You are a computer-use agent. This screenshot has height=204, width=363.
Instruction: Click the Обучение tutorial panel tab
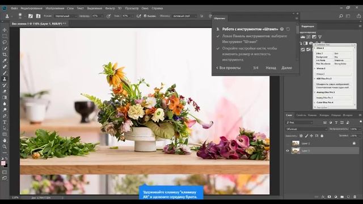(220, 18)
